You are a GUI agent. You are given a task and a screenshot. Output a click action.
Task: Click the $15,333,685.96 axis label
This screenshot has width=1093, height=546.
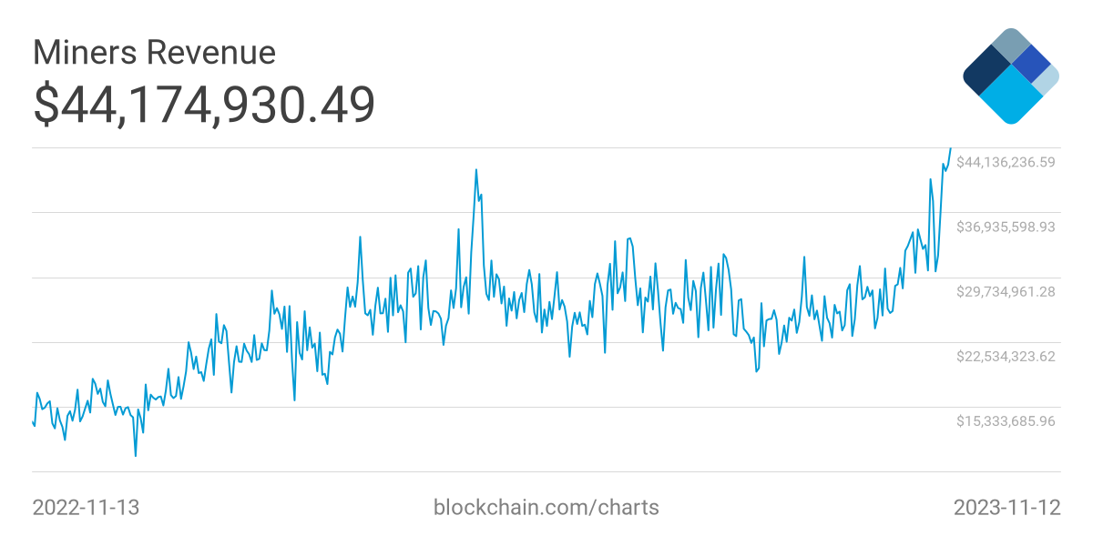click(x=1006, y=420)
